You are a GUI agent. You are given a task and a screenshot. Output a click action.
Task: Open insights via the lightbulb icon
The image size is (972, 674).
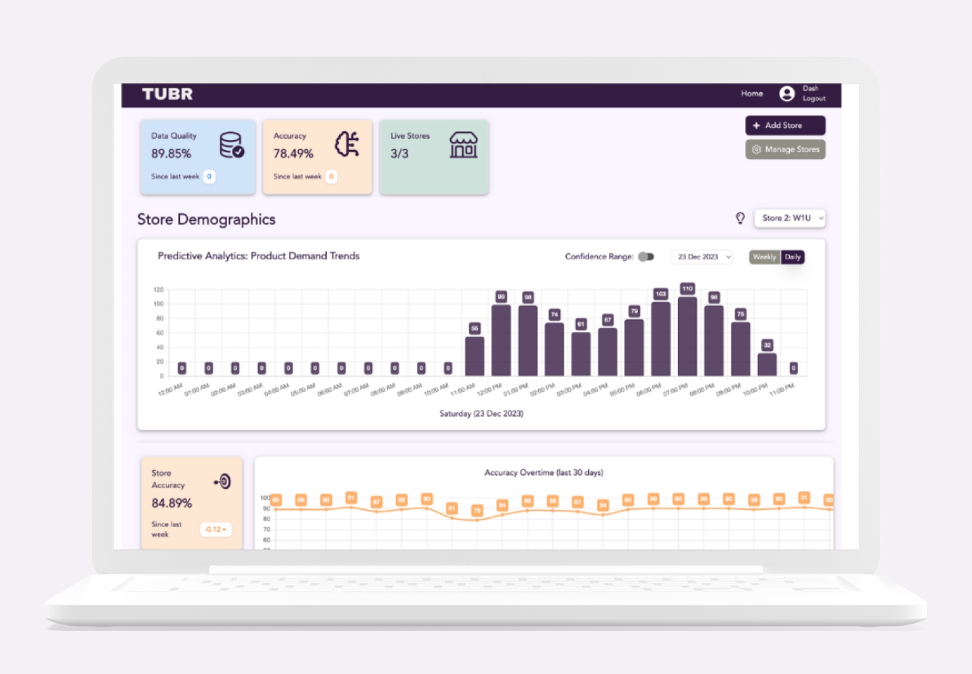(x=741, y=218)
